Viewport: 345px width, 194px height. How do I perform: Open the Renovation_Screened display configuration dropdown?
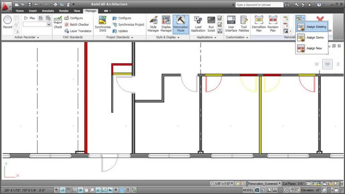click(x=264, y=183)
